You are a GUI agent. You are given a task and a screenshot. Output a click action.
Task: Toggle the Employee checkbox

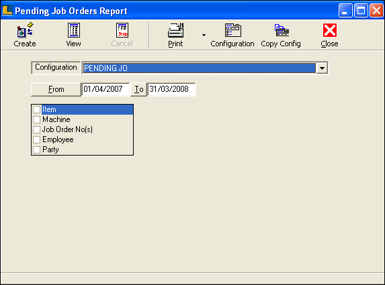pyautogui.click(x=36, y=139)
